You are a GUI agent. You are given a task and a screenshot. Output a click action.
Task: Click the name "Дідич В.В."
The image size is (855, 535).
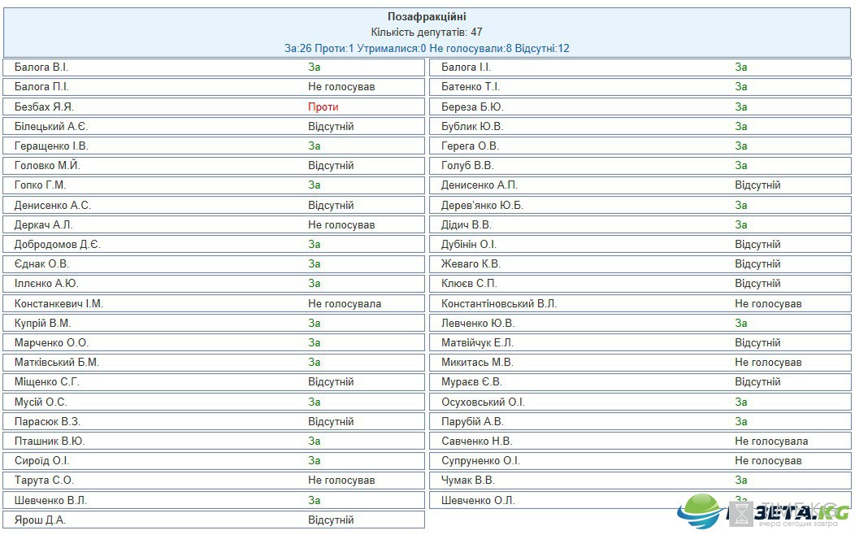click(467, 225)
